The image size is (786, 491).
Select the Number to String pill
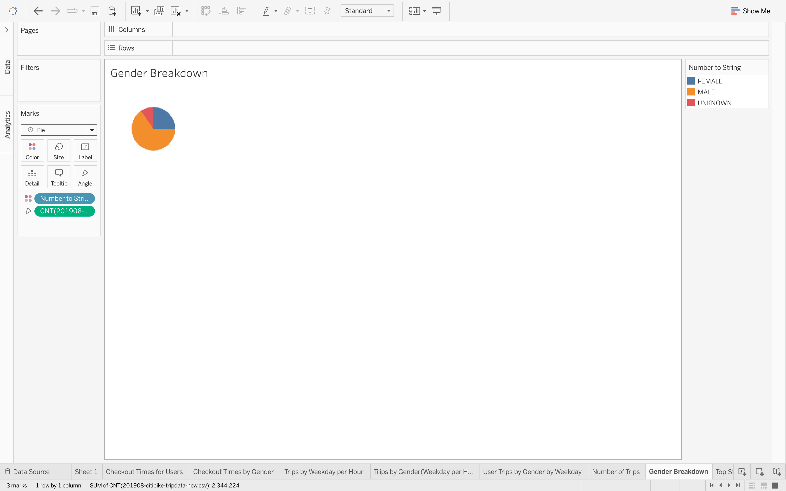coord(64,198)
